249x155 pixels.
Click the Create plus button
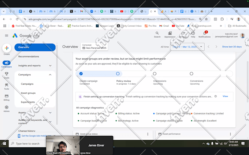click(x=7, y=48)
